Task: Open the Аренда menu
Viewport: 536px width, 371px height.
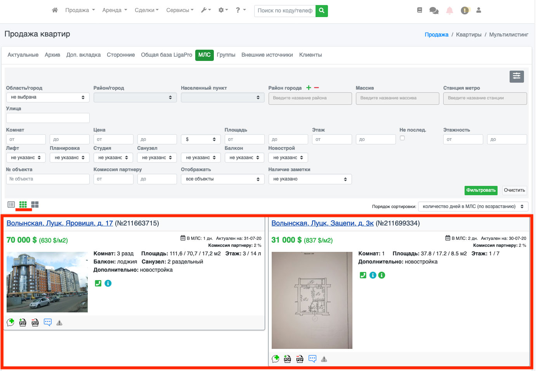Action: point(114,10)
